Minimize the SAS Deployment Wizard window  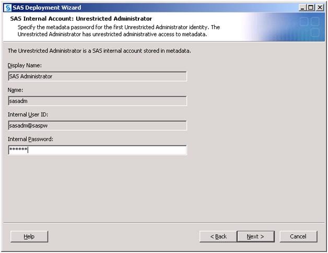pyautogui.click(x=303, y=7)
